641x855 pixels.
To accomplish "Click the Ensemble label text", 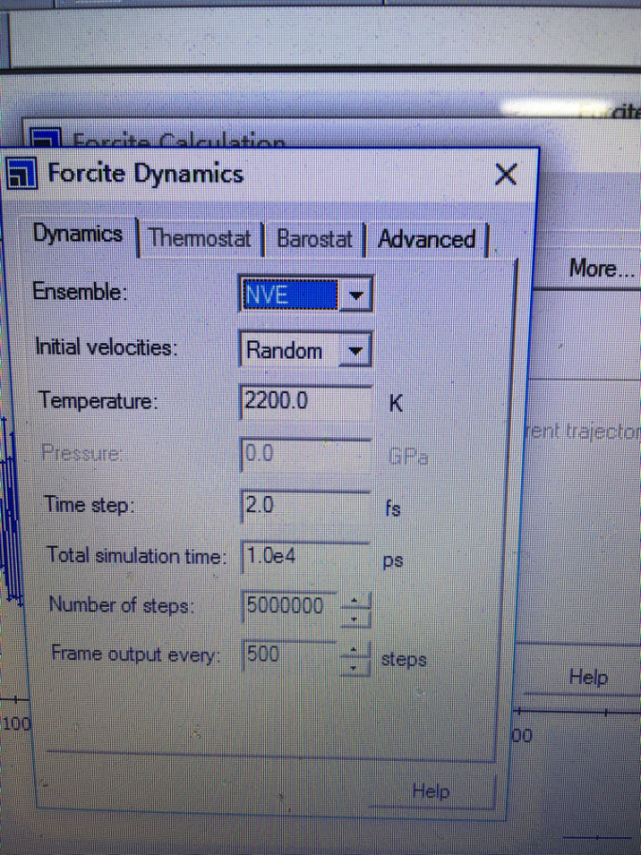I will (x=80, y=292).
